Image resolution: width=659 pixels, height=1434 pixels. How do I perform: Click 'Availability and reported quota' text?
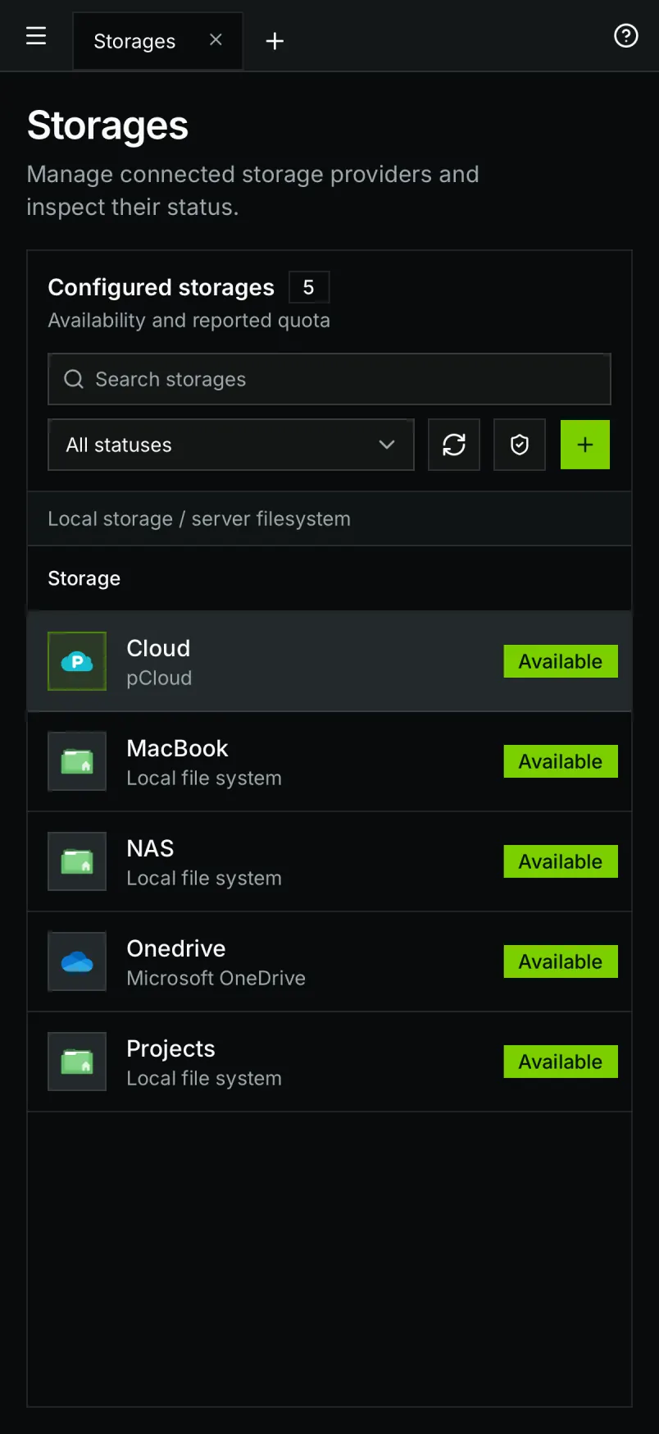pyautogui.click(x=189, y=320)
